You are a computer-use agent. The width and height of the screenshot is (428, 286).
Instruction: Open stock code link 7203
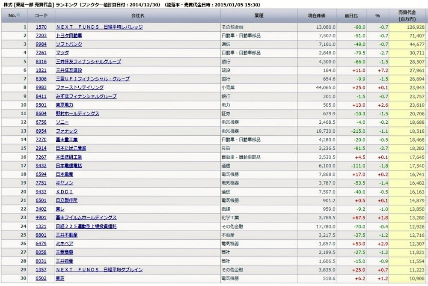[41, 36]
